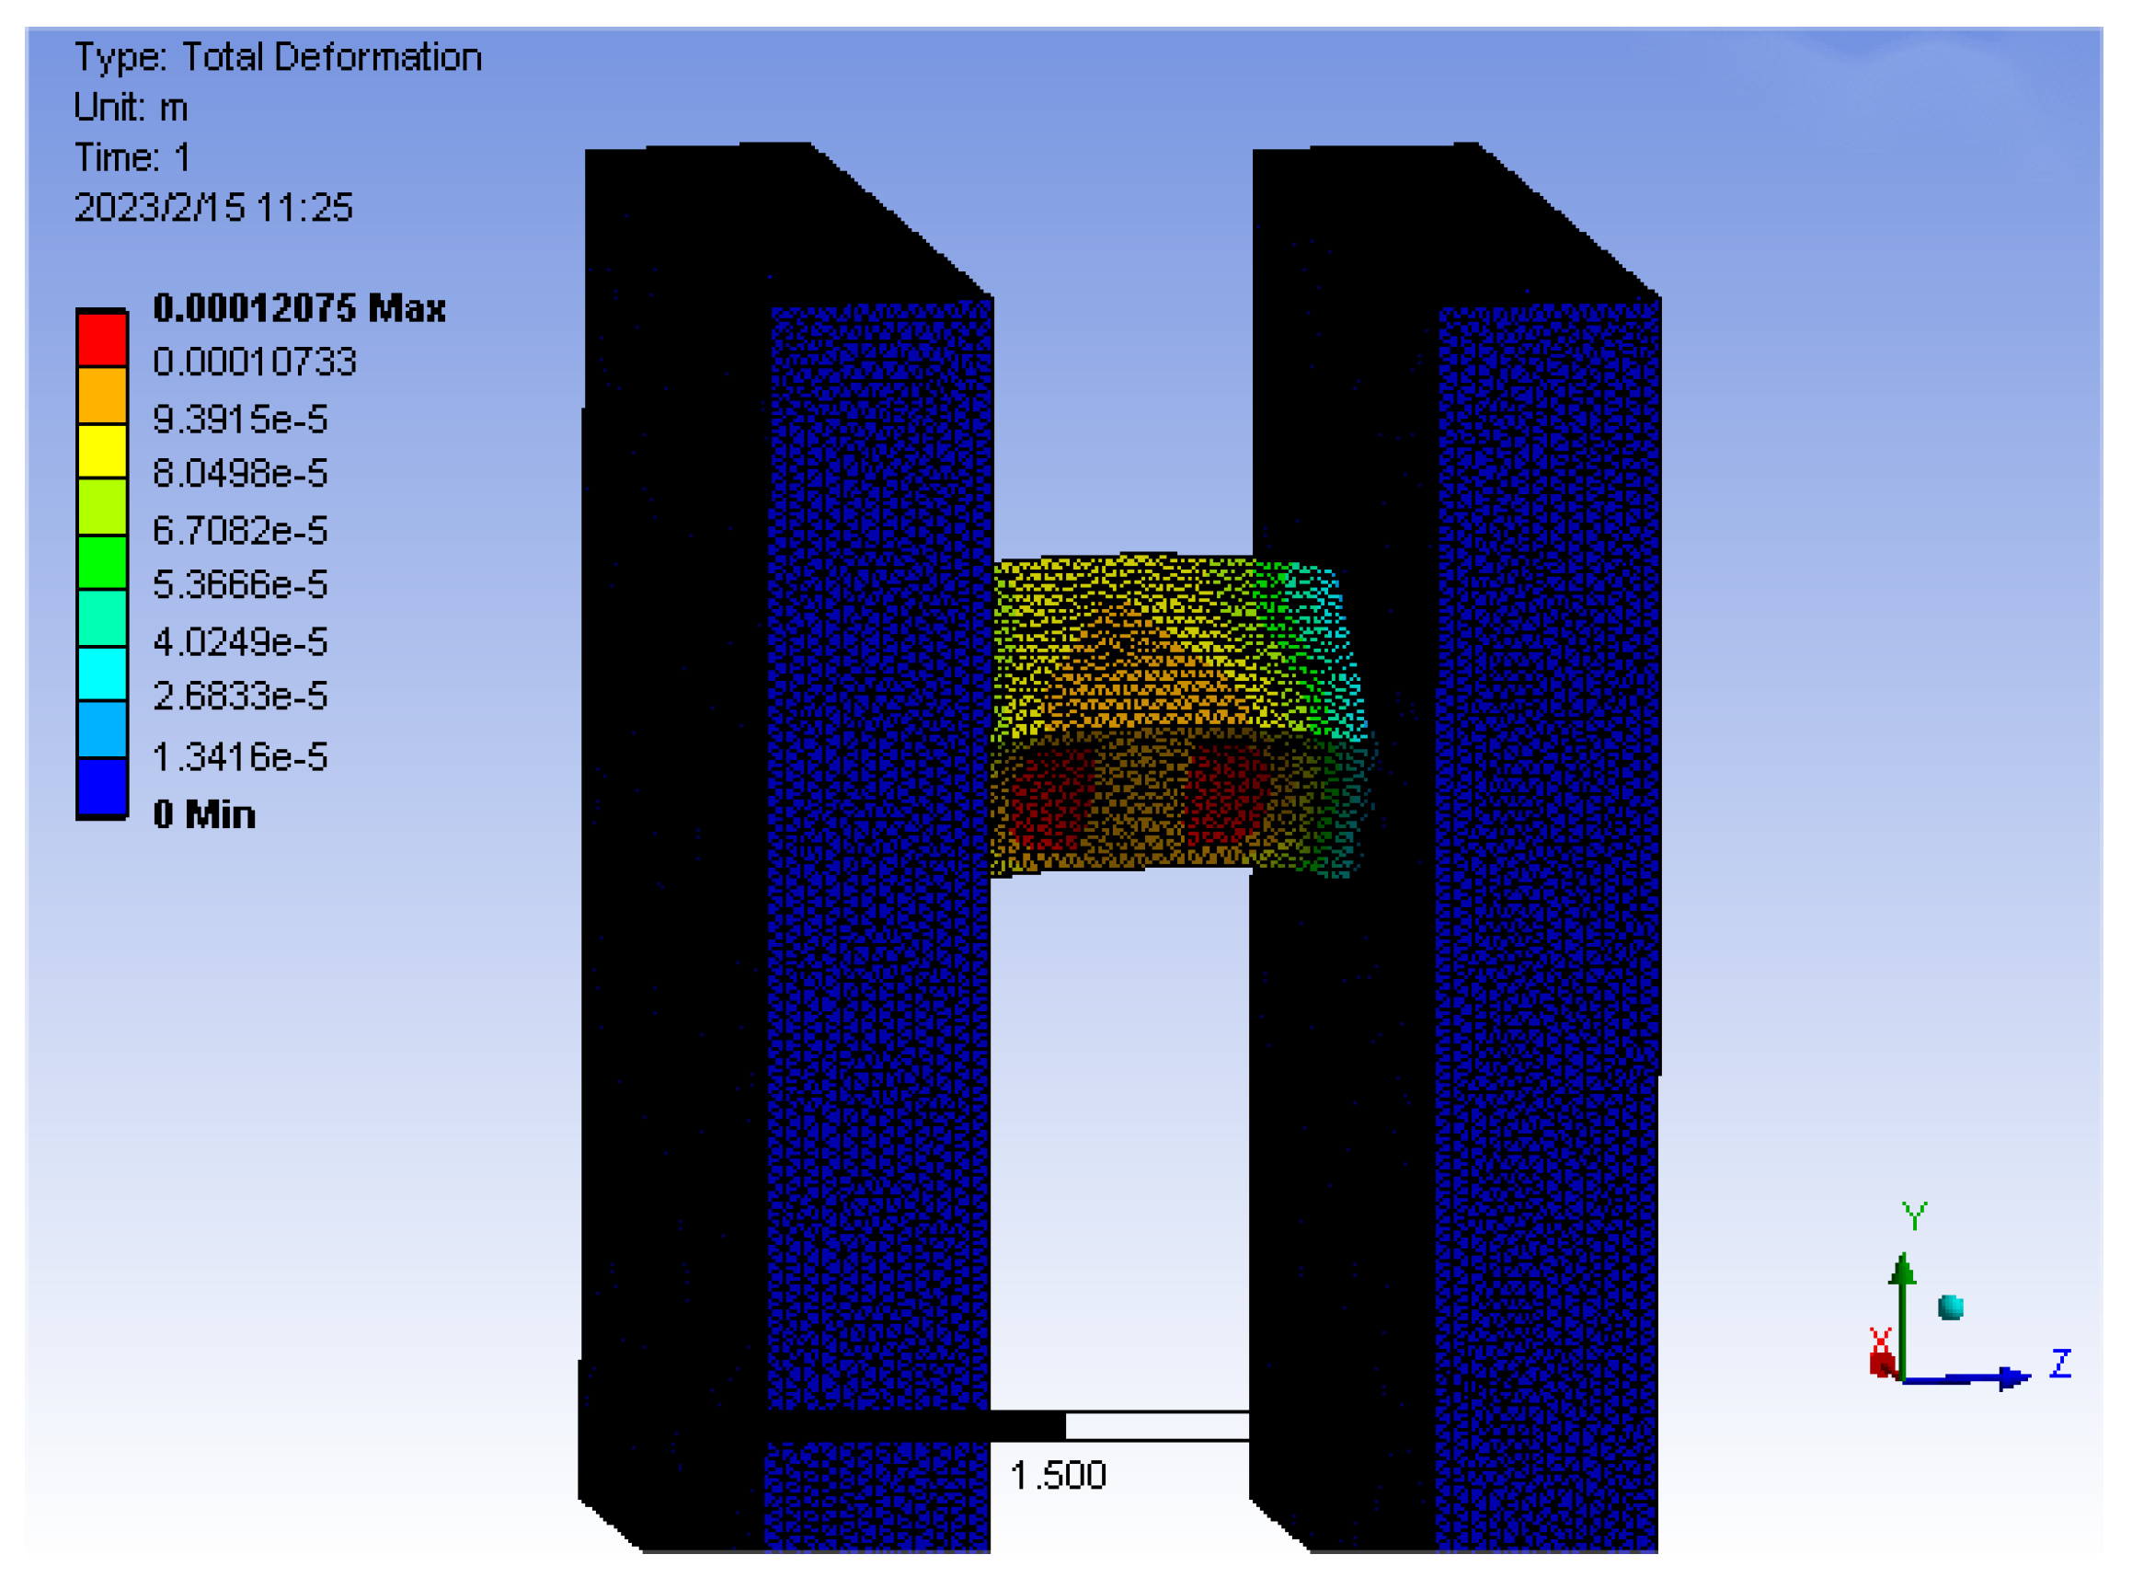Click the Unit: m label
Screen dimensions: 2132x1589
point(131,108)
